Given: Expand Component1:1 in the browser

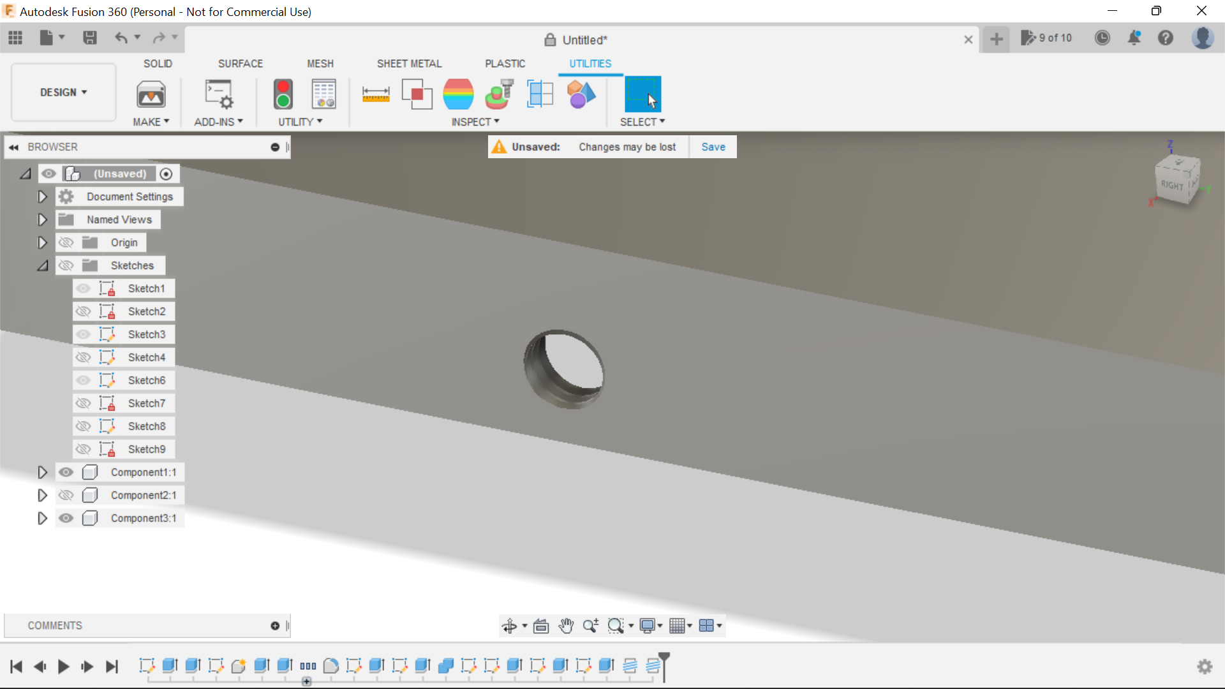Looking at the screenshot, I should pyautogui.click(x=42, y=472).
